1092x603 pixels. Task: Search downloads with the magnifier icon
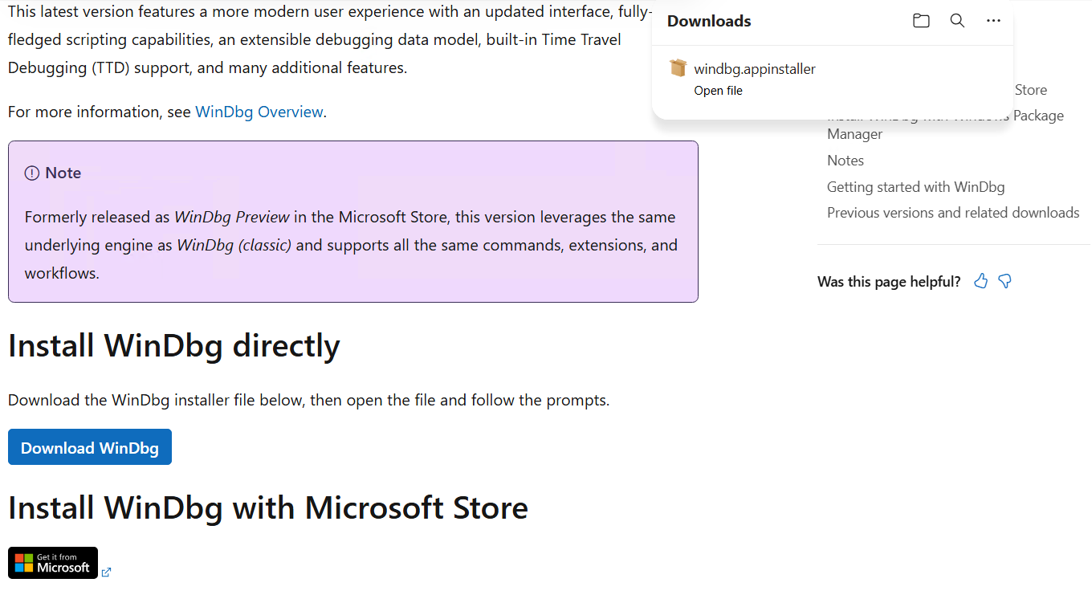click(957, 21)
